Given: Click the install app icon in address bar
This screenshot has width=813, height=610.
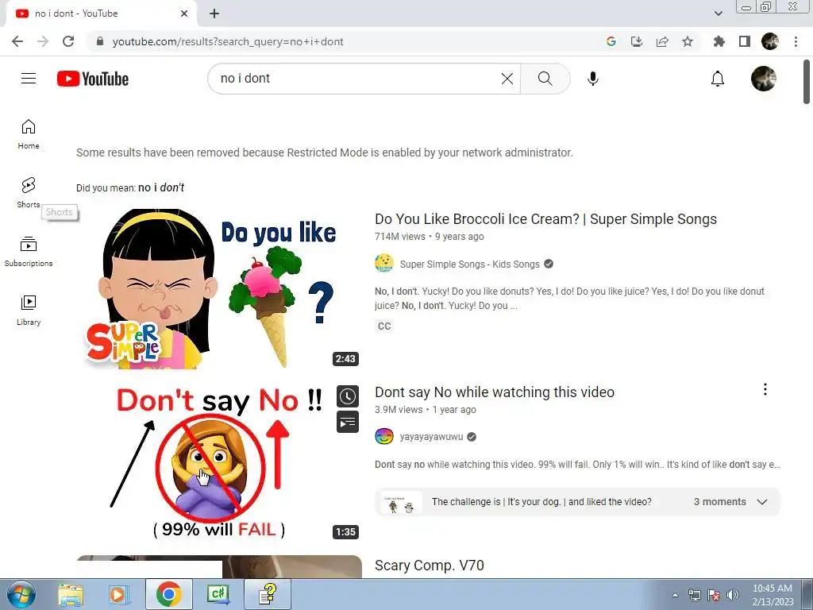Looking at the screenshot, I should click(x=637, y=41).
